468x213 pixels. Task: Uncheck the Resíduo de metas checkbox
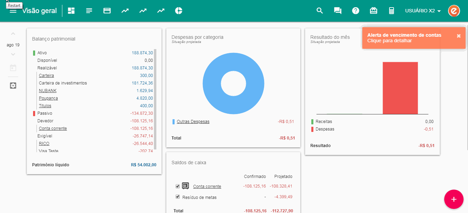click(178, 197)
